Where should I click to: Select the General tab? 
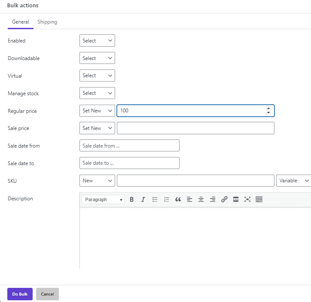click(21, 22)
